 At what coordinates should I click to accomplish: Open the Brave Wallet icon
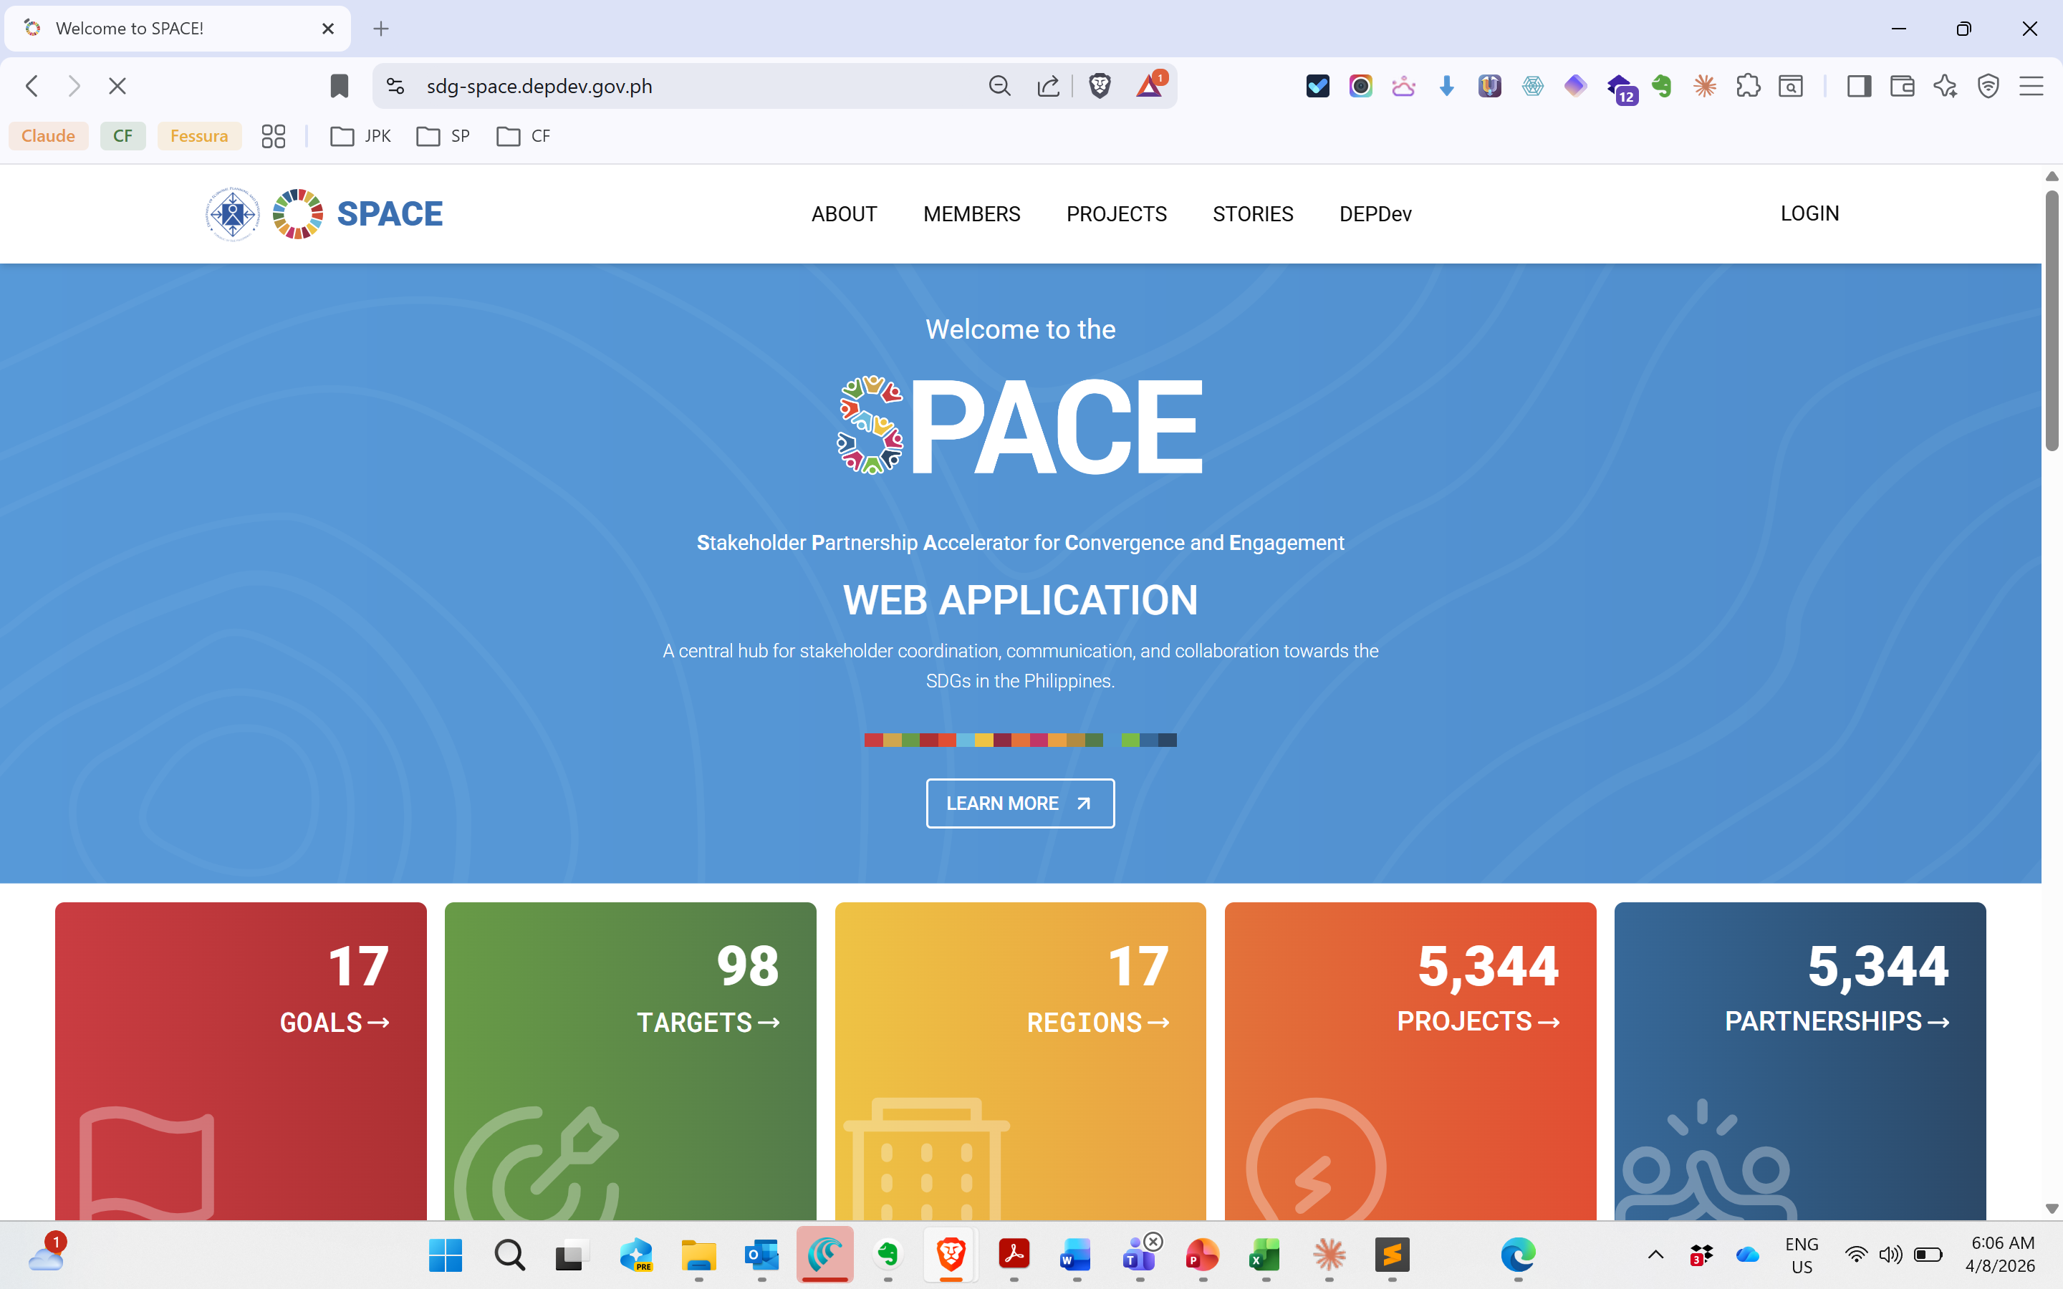tap(1902, 86)
